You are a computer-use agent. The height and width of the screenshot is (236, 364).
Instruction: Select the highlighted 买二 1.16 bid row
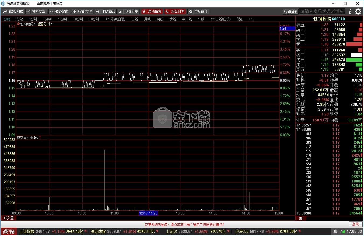[329, 55]
